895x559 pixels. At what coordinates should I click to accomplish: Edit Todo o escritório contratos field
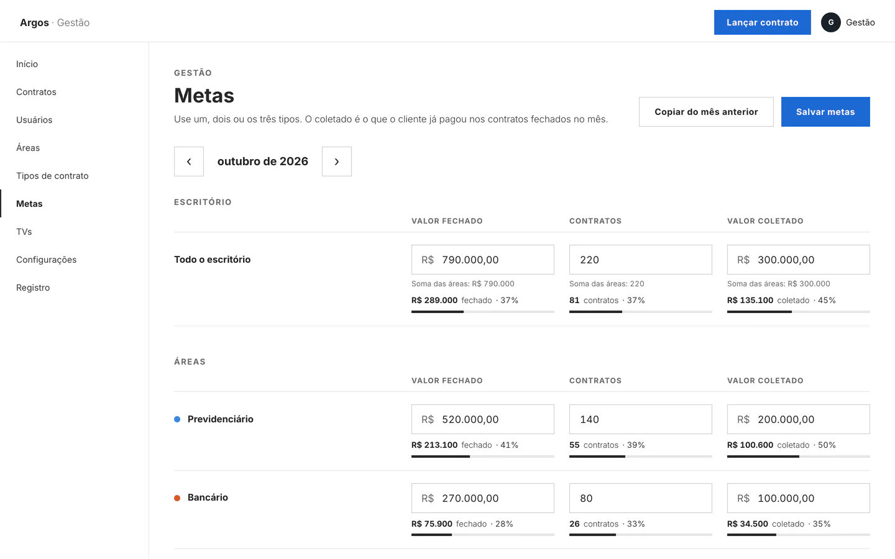pos(641,260)
